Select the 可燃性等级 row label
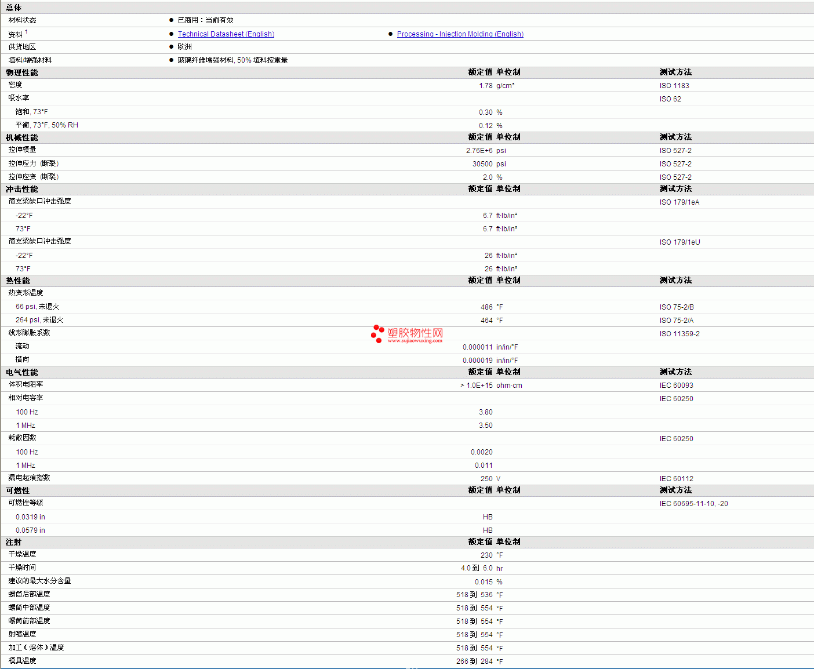 click(x=26, y=503)
